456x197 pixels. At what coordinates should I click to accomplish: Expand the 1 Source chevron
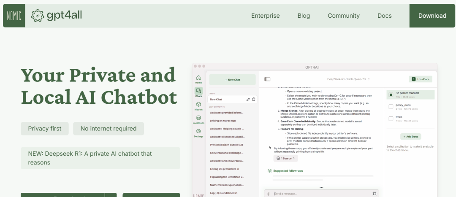(x=294, y=158)
